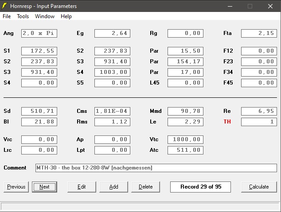Image resolution: width=281 pixels, height=212 pixels.
Task: Select the Lpt input field
Action: tap(113, 150)
